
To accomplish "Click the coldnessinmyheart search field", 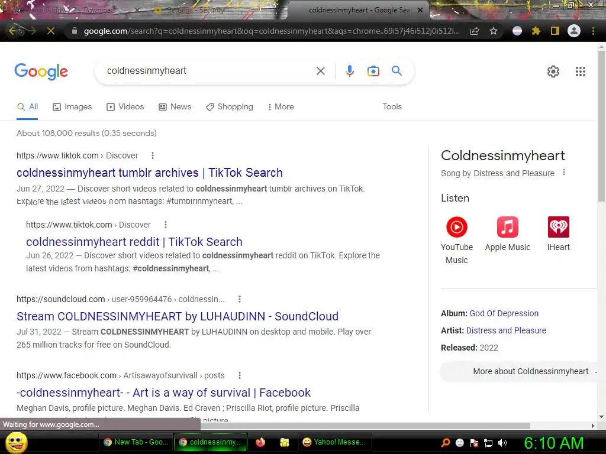I will 209,71.
